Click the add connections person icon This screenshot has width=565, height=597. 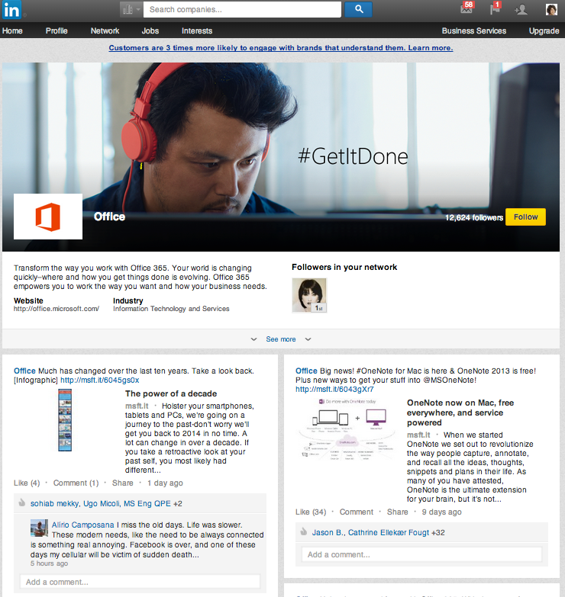point(521,9)
